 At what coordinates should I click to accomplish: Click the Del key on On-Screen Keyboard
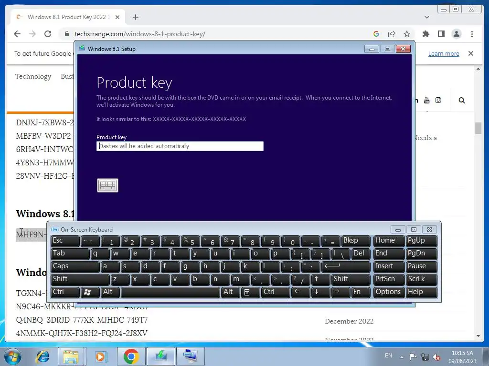click(361, 254)
